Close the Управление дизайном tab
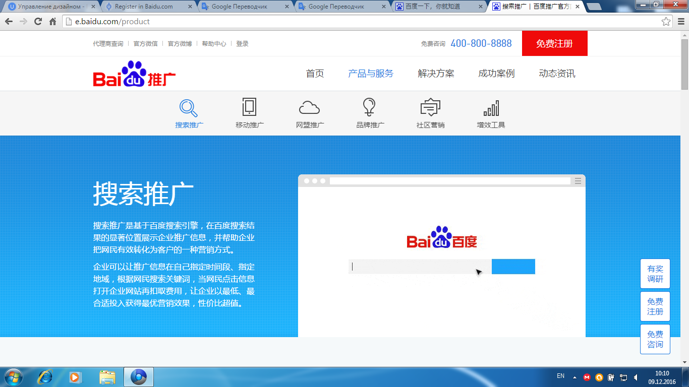The width and height of the screenshot is (689, 387). click(93, 7)
